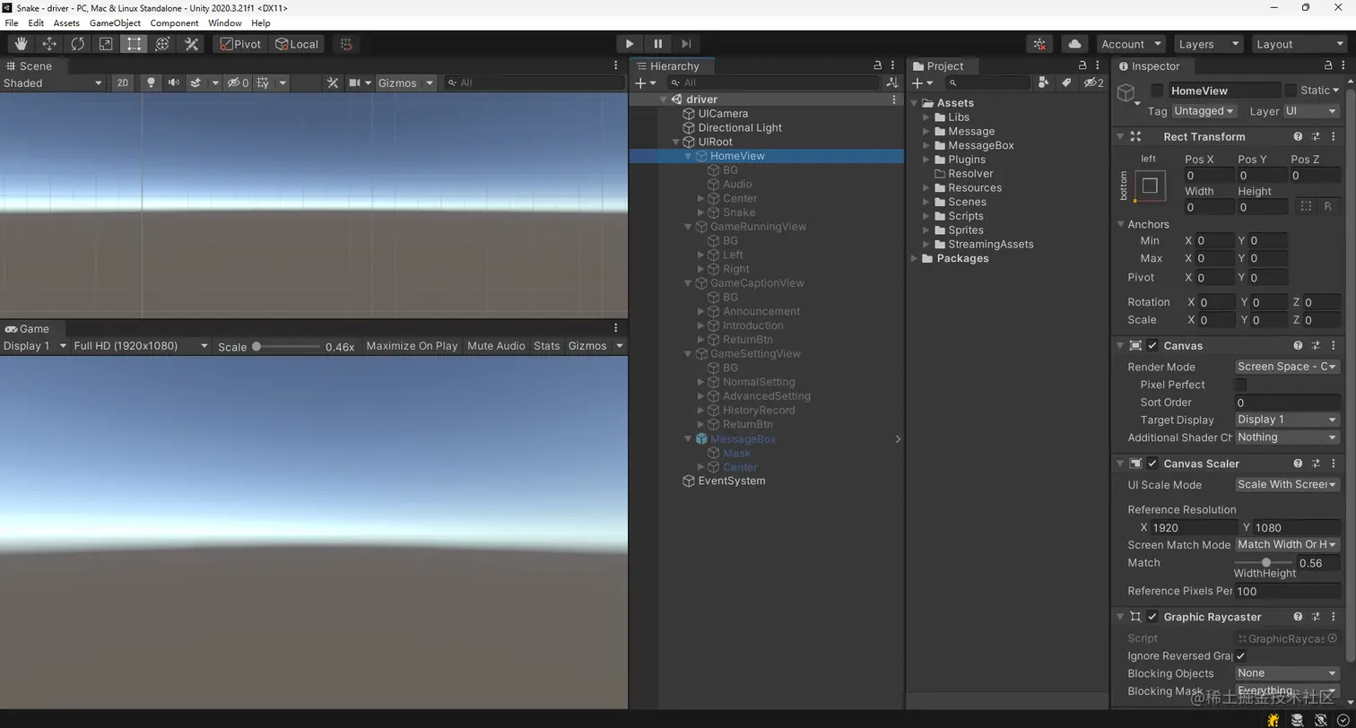Expand the Scripts folder in Project

pyautogui.click(x=926, y=216)
